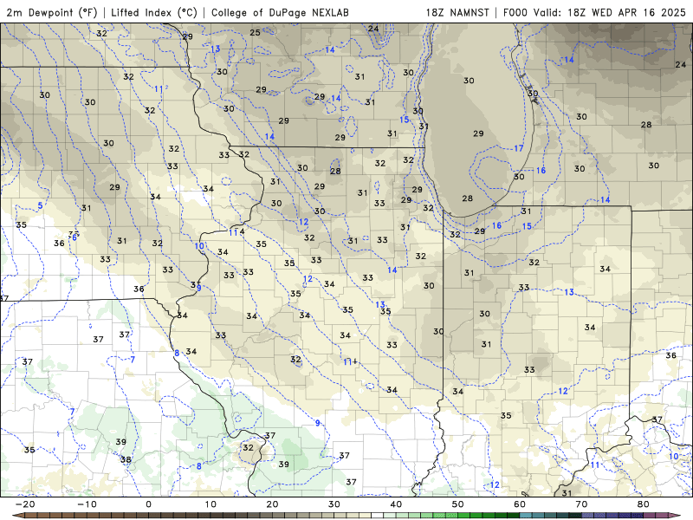This screenshot has width=693, height=520.
Task: Click the "F000 Valid: 18Z WED APR 16 2025" text
Action: click(x=594, y=12)
